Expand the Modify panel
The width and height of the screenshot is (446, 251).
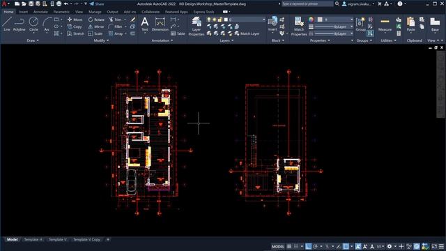(101, 40)
